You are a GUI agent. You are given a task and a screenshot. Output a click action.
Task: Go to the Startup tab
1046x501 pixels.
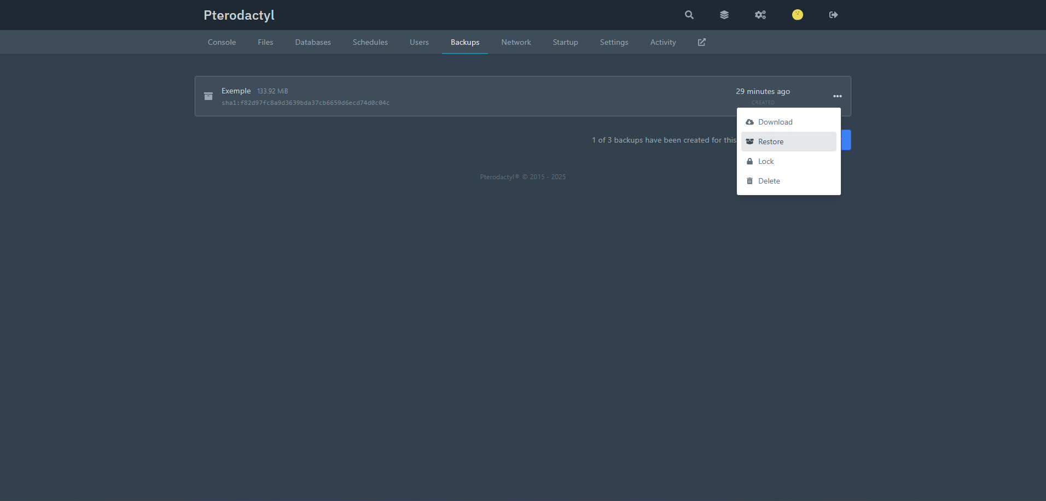[x=565, y=42]
